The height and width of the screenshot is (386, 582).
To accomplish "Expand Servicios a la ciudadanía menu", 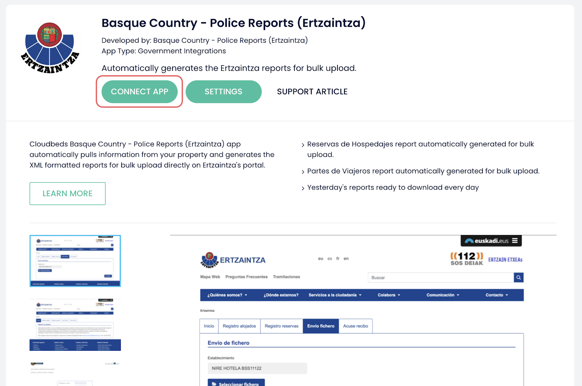I will coord(335,295).
